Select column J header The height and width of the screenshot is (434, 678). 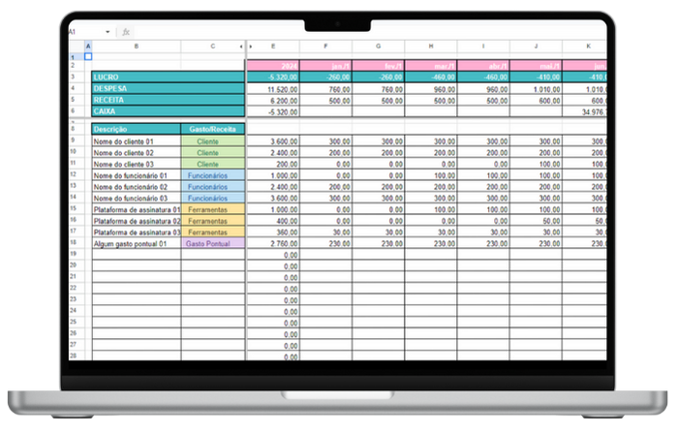(x=537, y=46)
